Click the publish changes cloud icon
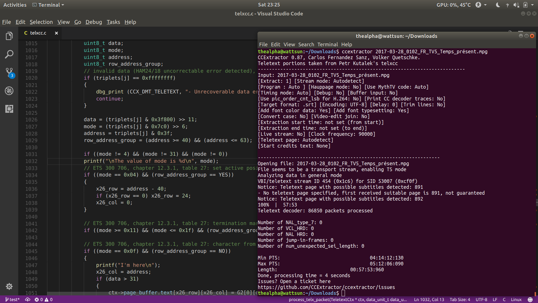538x303 pixels. pyautogui.click(x=27, y=299)
